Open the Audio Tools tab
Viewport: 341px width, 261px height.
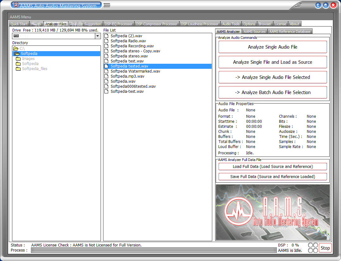click(x=231, y=24)
